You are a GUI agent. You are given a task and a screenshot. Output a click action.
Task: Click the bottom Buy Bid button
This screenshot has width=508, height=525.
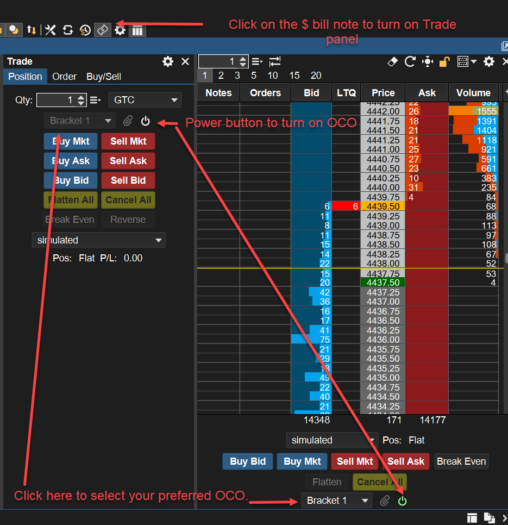[248, 461]
